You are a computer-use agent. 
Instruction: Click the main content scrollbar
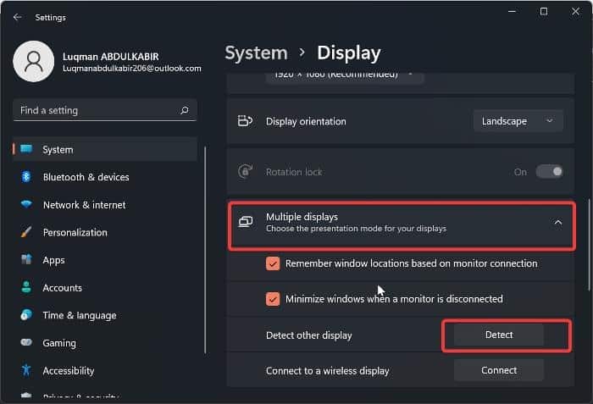click(x=589, y=244)
